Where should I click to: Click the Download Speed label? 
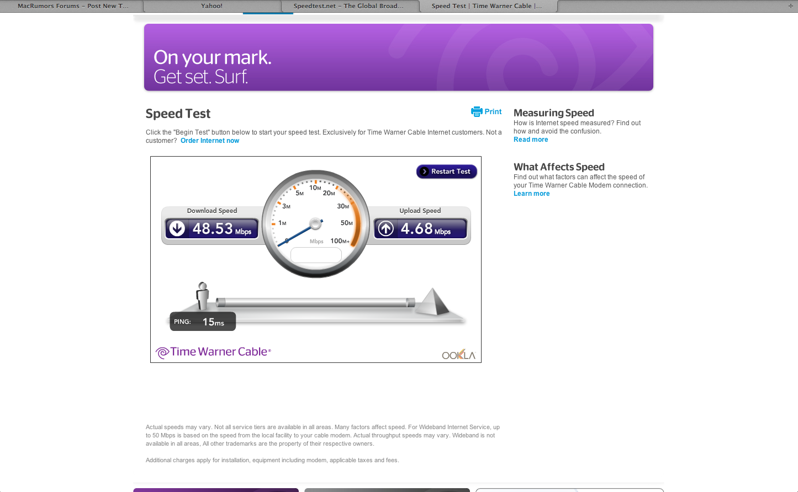pyautogui.click(x=212, y=211)
